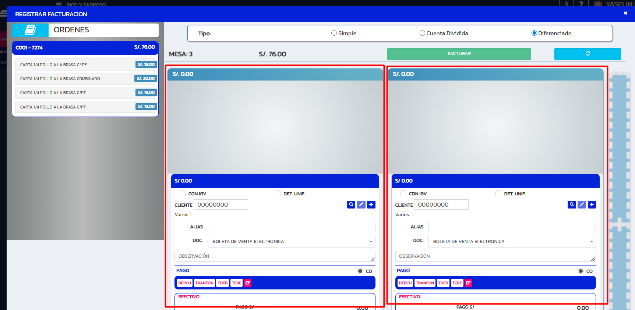Choose TCRE payment method in right panel
The height and width of the screenshot is (310, 635).
click(457, 283)
